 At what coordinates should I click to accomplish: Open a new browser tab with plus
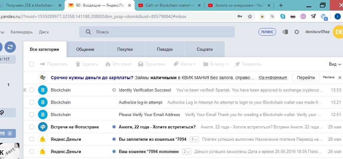pos(281,5)
